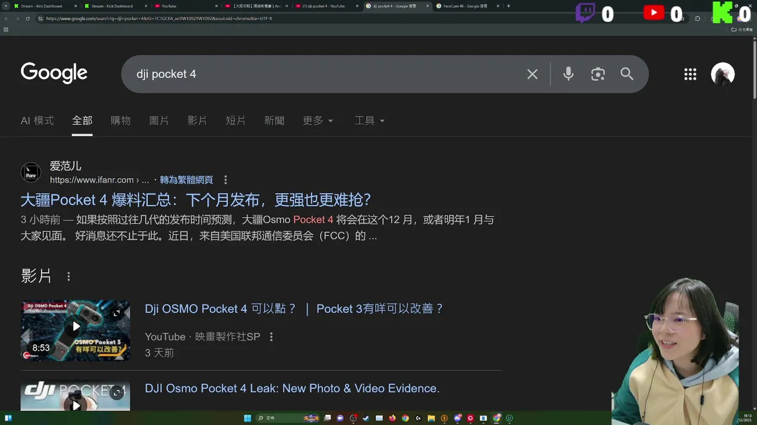This screenshot has height=425, width=757.
Task: Start voice search with microphone icon
Action: pyautogui.click(x=568, y=74)
